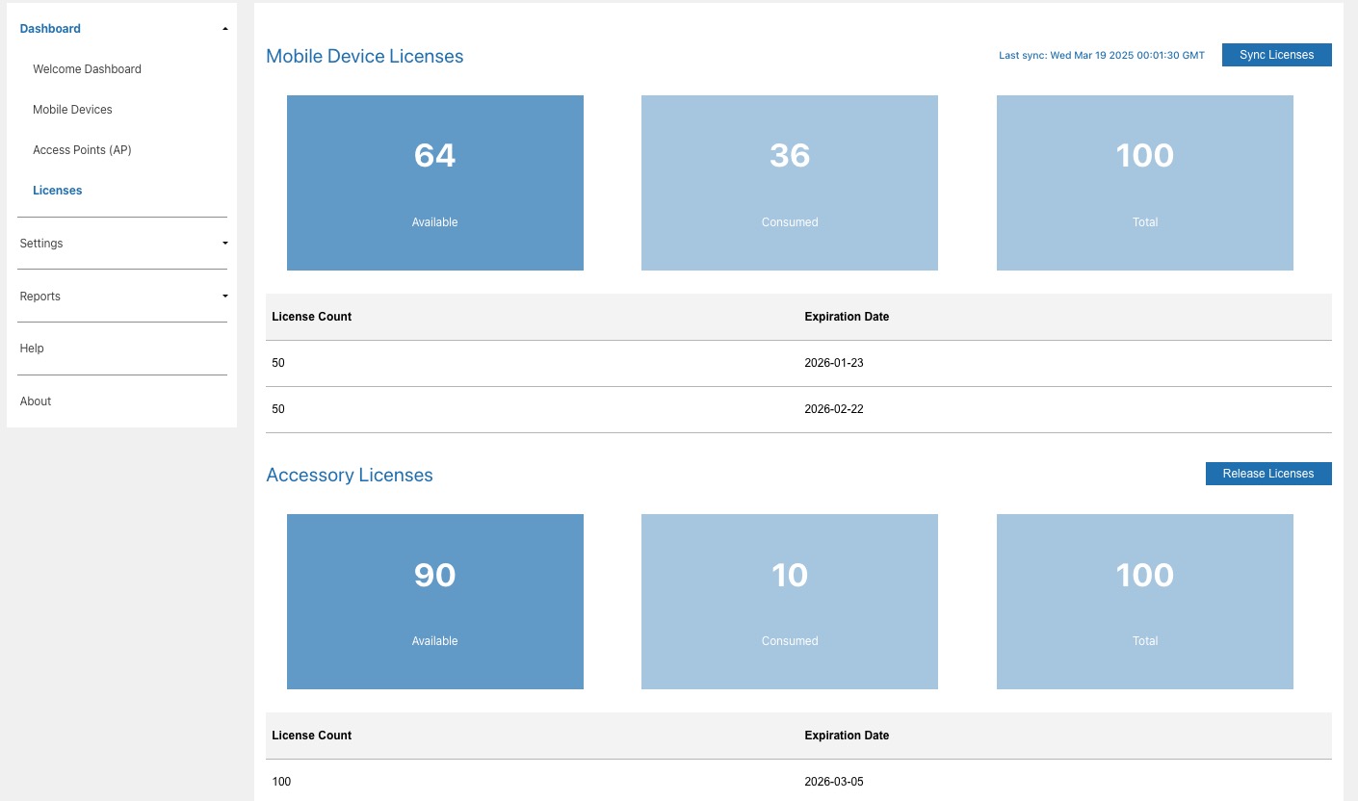Open the Help page
Viewport: 1358px width, 801px height.
pos(32,349)
